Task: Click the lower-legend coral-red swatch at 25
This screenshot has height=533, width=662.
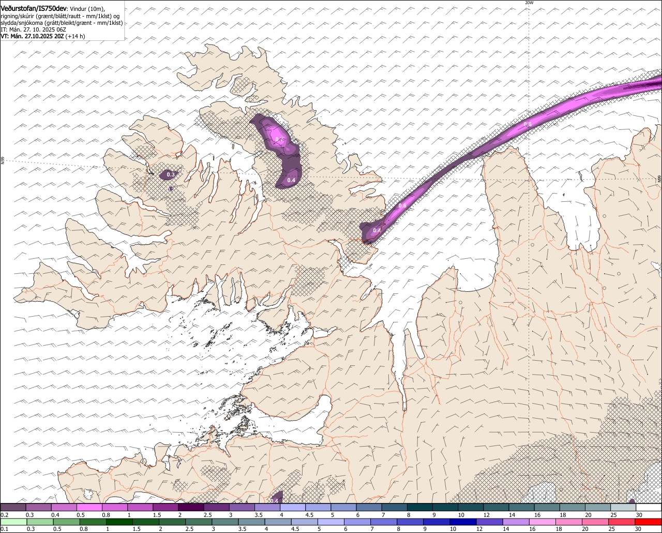Action: point(622,522)
